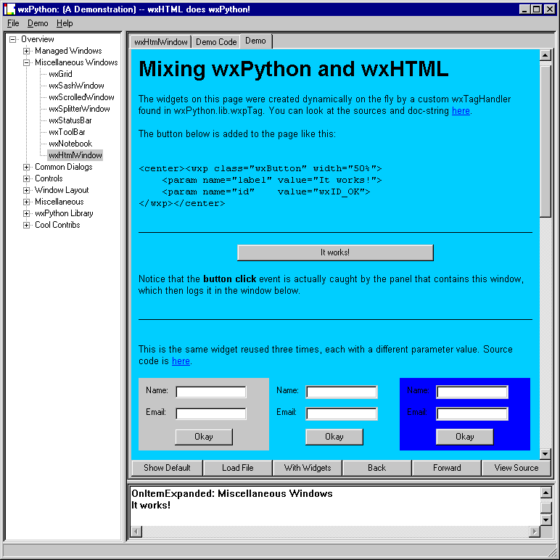Viewport: 560px width, 560px height.
Task: Select the Demo tab
Action: point(256,41)
